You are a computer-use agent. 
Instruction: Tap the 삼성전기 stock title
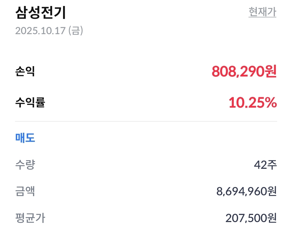point(41,13)
